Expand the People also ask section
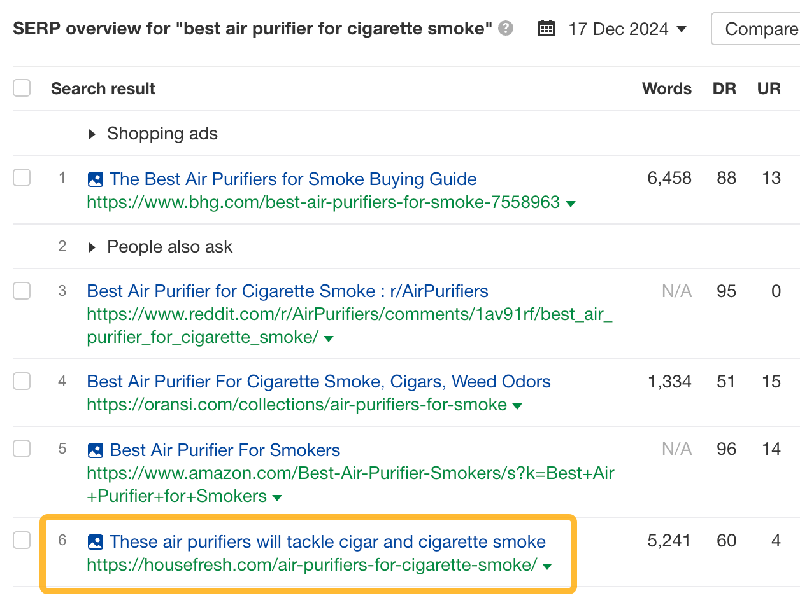 click(92, 247)
